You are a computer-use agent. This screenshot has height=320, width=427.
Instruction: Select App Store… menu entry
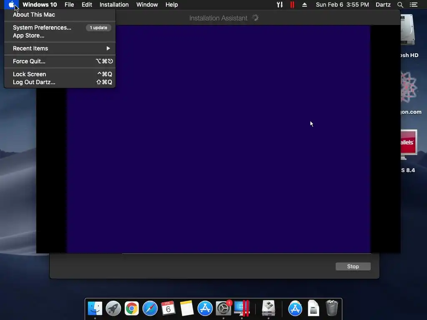(x=60, y=36)
